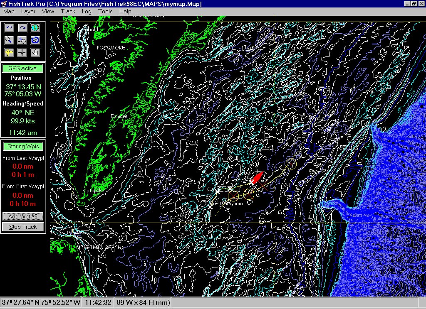Click the redo arrow tool icon
This screenshot has width=426, height=309.
[x=22, y=28]
